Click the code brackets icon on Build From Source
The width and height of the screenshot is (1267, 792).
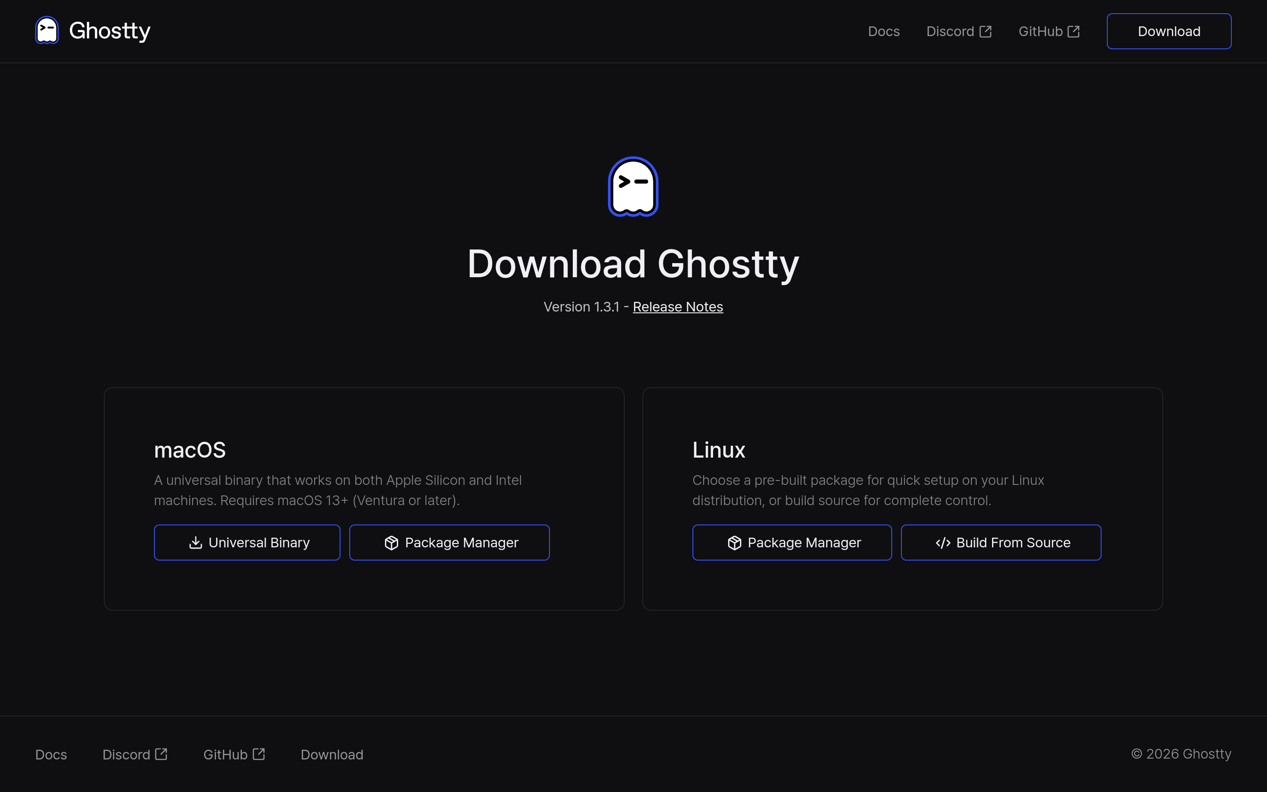(943, 543)
